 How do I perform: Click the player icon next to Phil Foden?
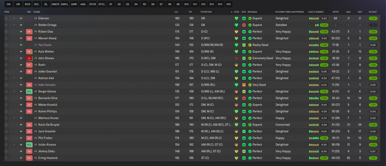36,138
